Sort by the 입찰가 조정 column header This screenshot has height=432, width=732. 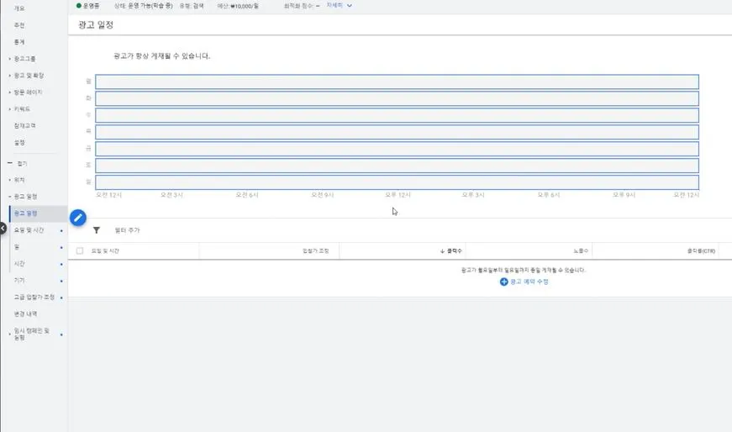(316, 250)
